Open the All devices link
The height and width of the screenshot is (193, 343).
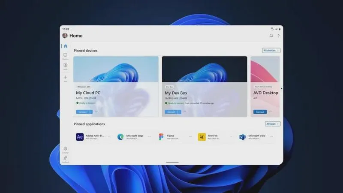click(271, 51)
